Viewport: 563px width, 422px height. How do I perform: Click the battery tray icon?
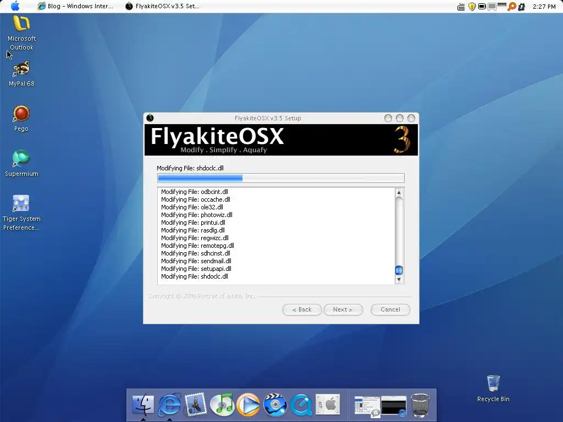482,7
